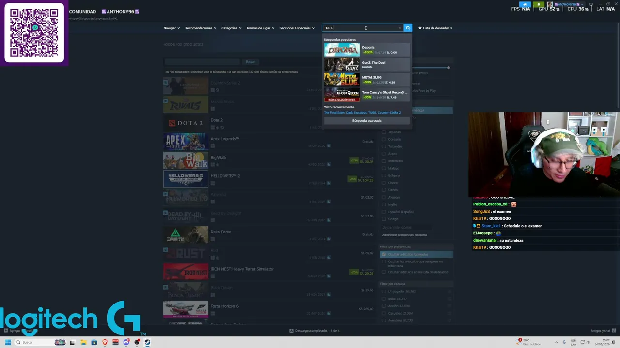Screen dimensions: 620x348
Task: Expand Formas de jugar menu
Action: pos(260,28)
